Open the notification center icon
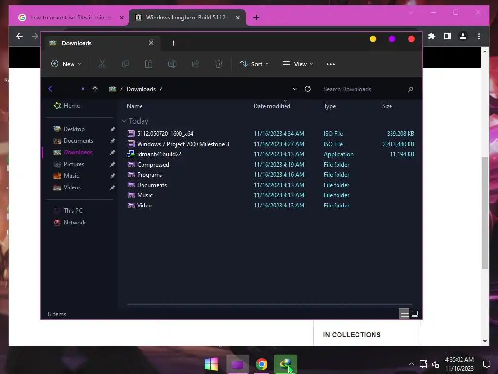The image size is (498, 374). (x=486, y=364)
